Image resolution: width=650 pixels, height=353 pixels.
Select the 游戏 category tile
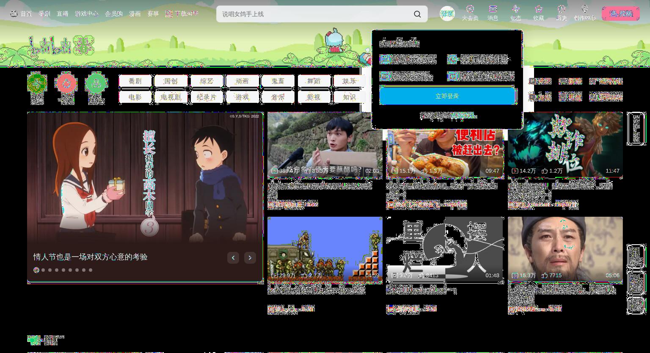coord(242,97)
